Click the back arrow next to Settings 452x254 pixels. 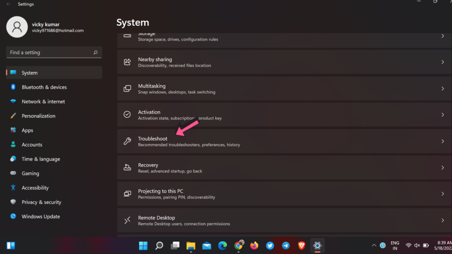click(x=7, y=4)
